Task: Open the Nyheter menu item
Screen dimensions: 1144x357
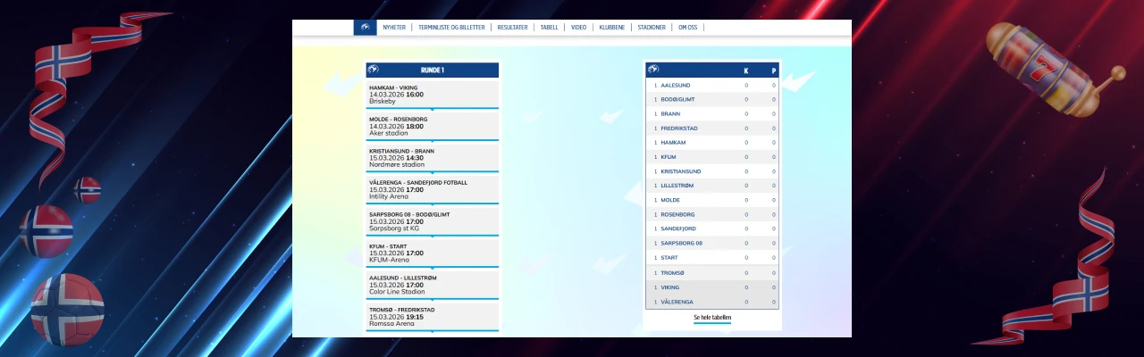Action: (x=394, y=28)
